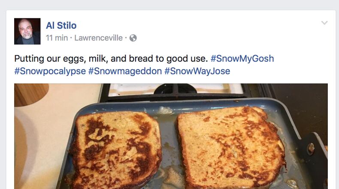This screenshot has width=339, height=189.
Task: Click the globe public privacy icon
Action: (133, 38)
